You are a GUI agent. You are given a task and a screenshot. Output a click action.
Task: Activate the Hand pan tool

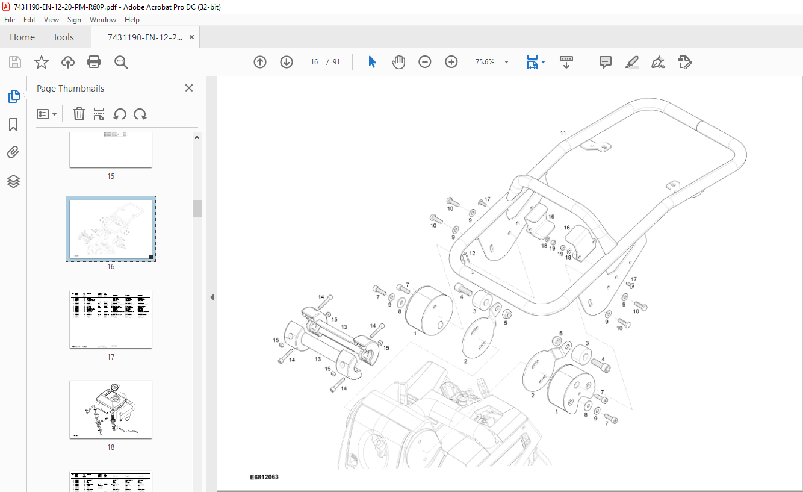[398, 62]
